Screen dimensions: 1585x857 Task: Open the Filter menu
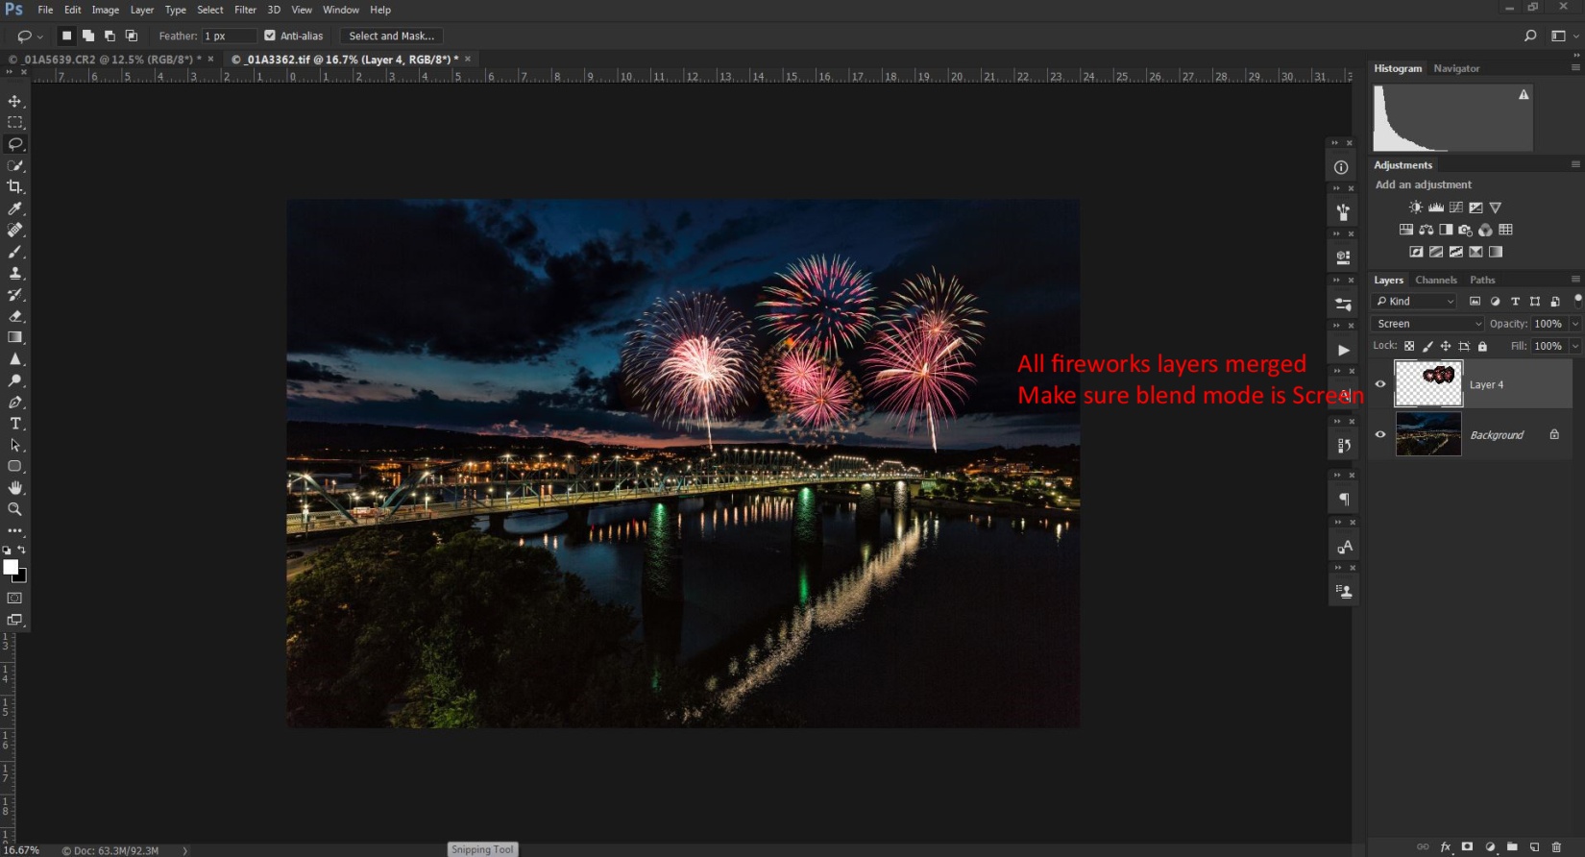(245, 10)
